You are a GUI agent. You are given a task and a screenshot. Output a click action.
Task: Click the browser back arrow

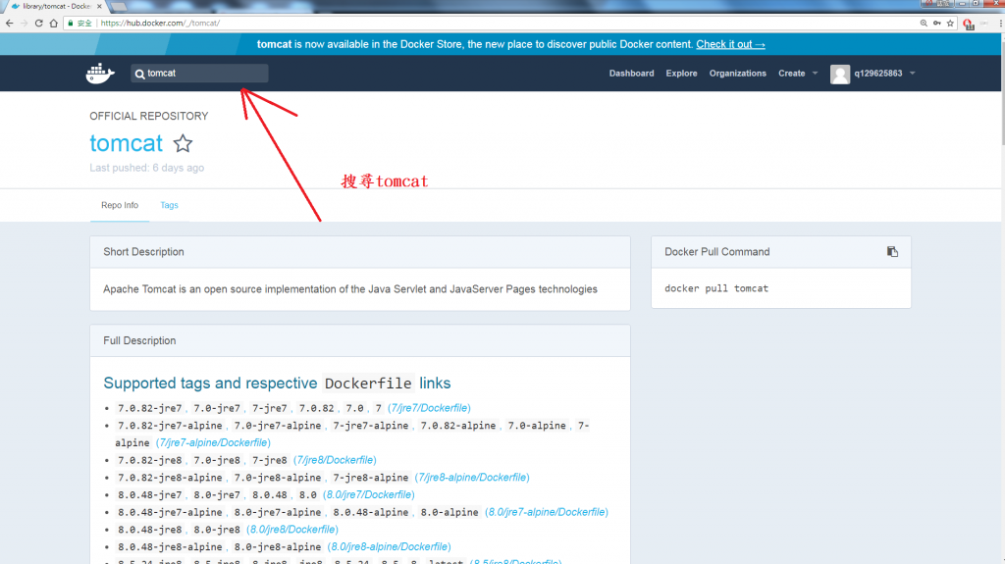(9, 24)
